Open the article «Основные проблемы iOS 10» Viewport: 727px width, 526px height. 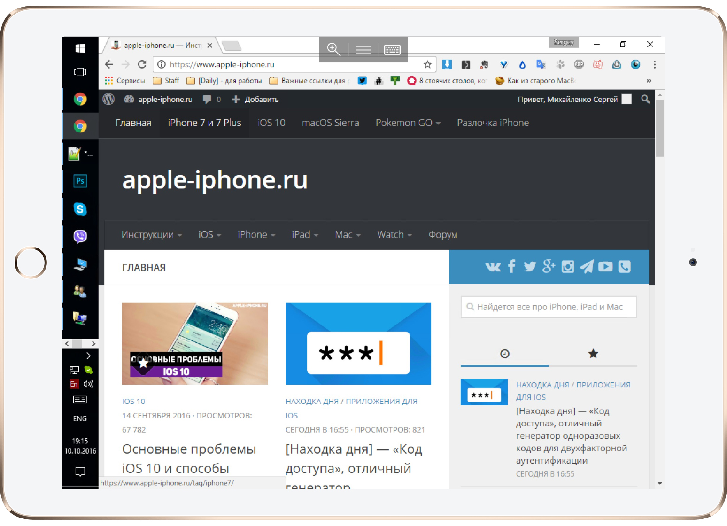pos(189,458)
